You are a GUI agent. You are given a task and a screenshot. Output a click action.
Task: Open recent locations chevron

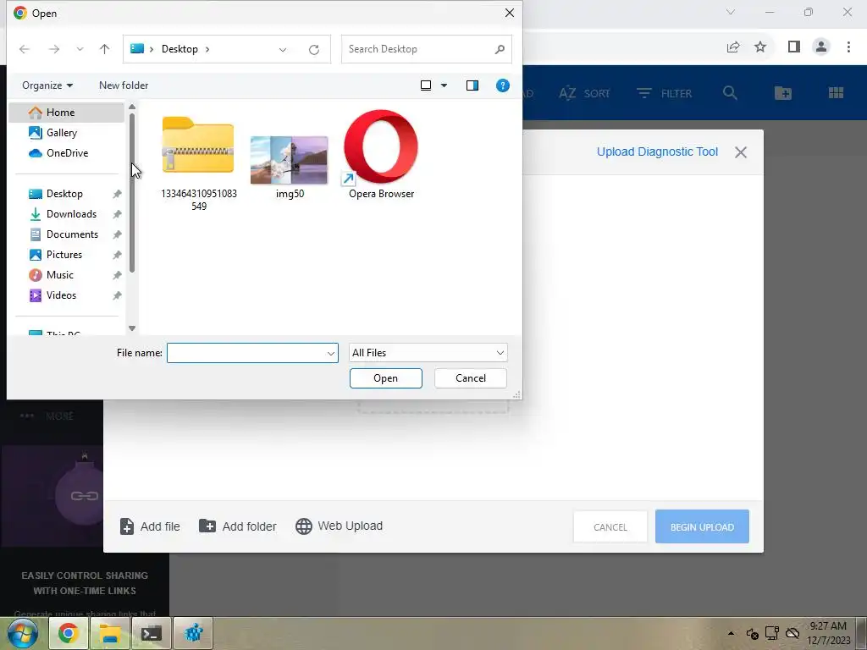pos(80,49)
